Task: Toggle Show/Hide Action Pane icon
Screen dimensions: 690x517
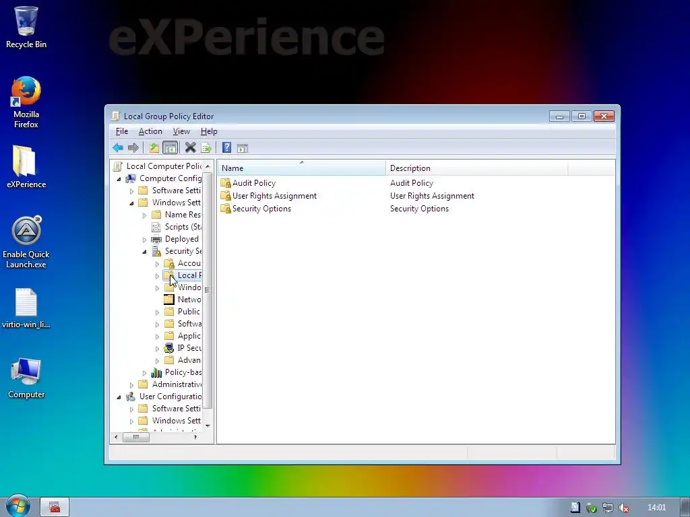Action: 243,147
